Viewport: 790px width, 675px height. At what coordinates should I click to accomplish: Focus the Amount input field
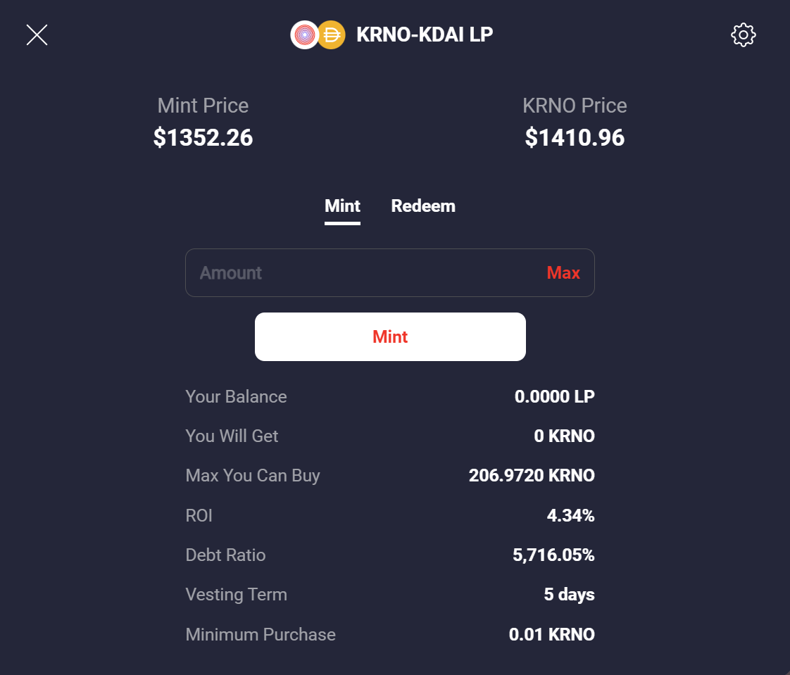[x=390, y=272]
